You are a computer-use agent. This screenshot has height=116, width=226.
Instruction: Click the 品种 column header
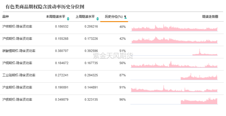(5, 17)
